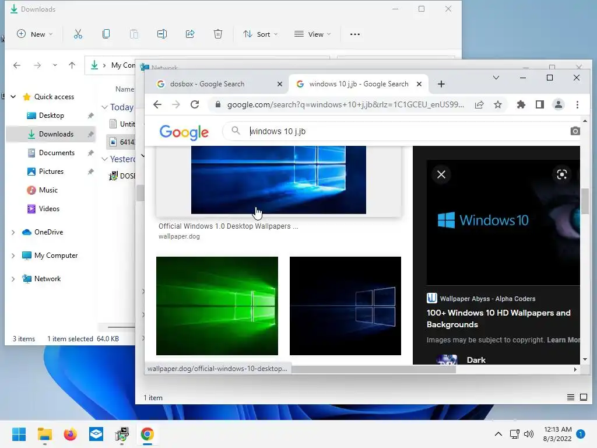This screenshot has width=597, height=448.
Task: Open Chrome's three-dot menu
Action: (577, 104)
